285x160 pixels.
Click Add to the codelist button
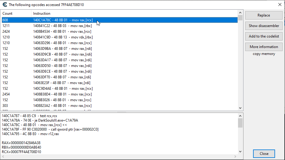tap(264, 36)
